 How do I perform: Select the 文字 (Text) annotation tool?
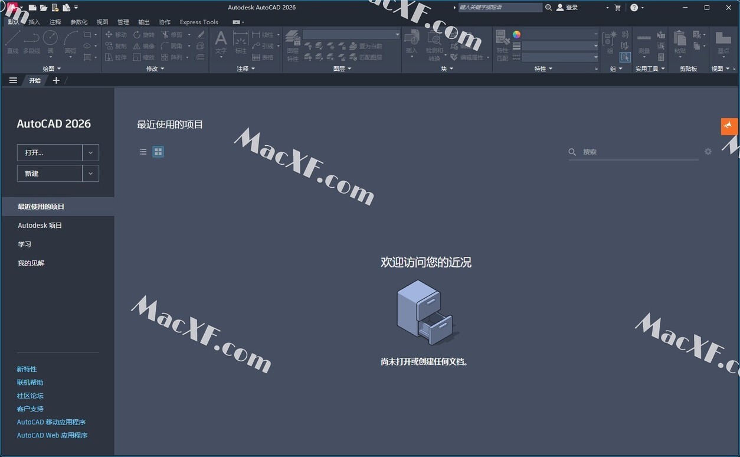(221, 43)
